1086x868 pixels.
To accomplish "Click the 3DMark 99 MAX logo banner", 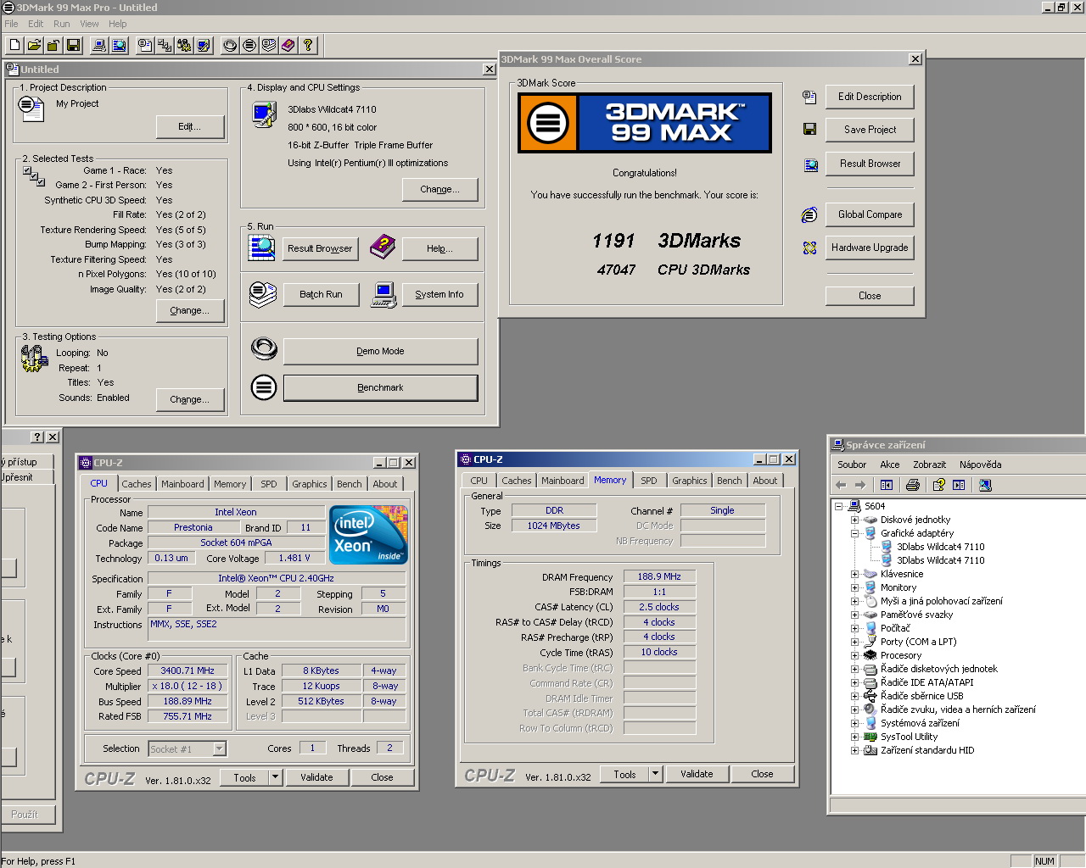I will (x=645, y=123).
